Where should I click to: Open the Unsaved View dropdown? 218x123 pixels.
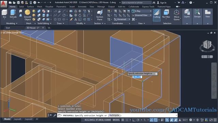(x=142, y=15)
